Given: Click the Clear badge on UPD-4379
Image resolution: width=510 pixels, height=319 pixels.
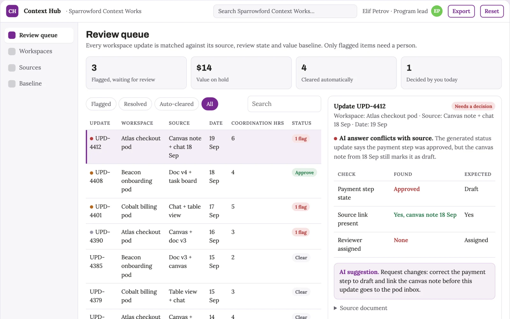Looking at the screenshot, I should [301, 292].
